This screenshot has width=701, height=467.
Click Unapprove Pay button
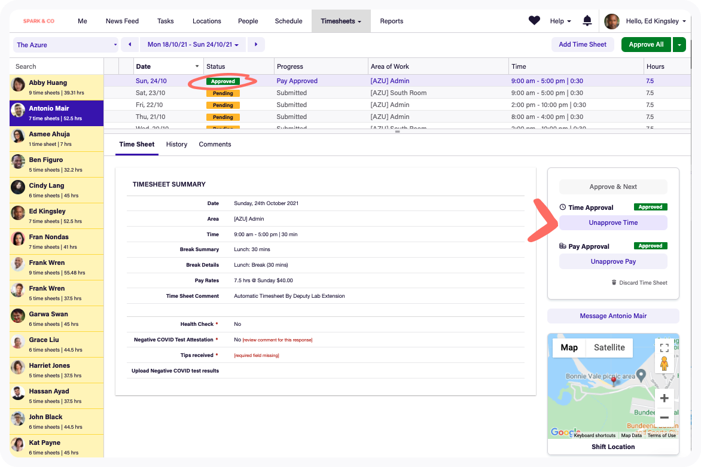pyautogui.click(x=613, y=261)
